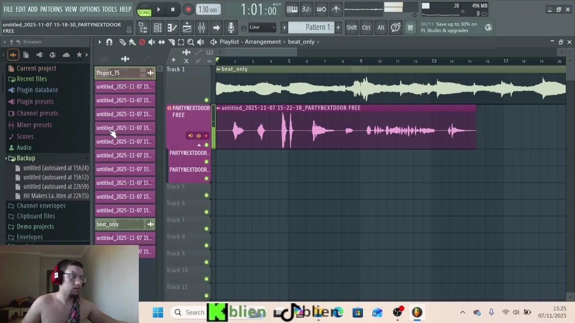This screenshot has height=323, width=575.
Task: Add new pattern with plus button
Action: tap(338, 27)
